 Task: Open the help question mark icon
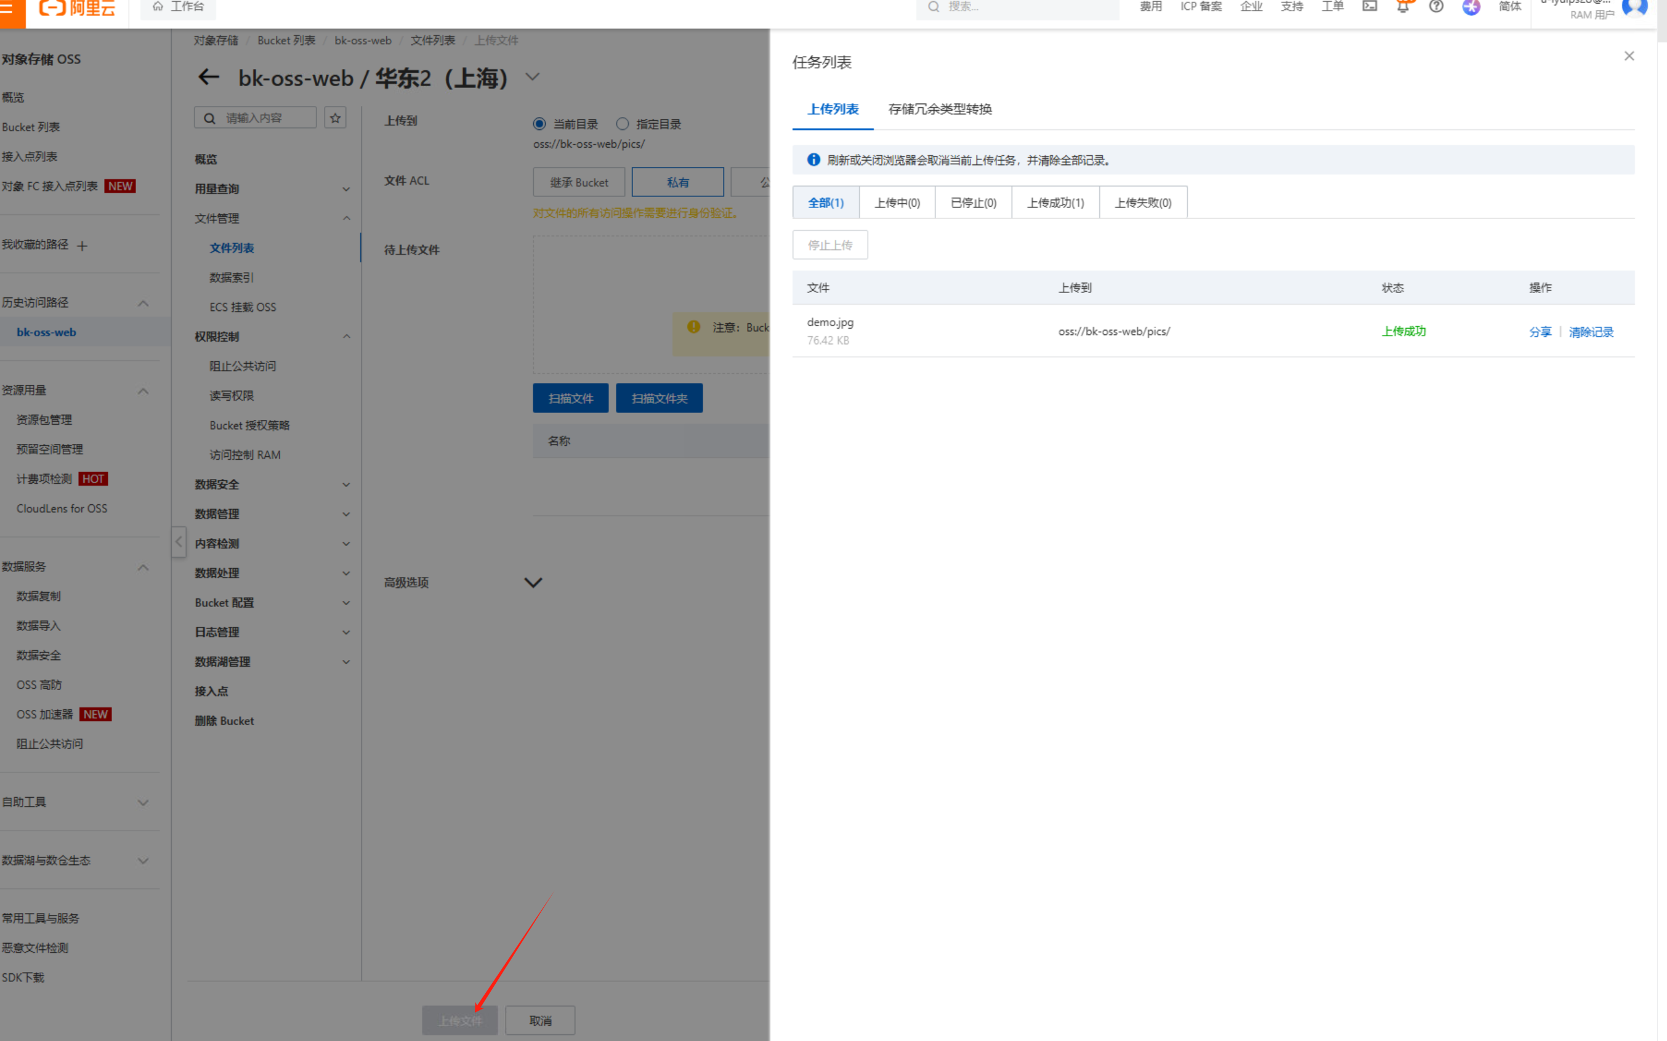(1436, 7)
